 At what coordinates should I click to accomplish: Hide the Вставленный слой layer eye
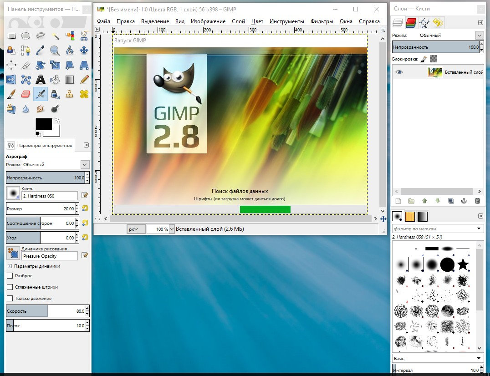[399, 72]
